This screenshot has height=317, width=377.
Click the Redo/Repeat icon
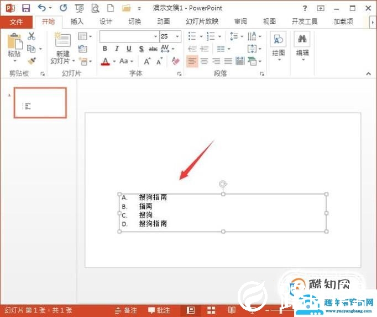click(x=64, y=8)
